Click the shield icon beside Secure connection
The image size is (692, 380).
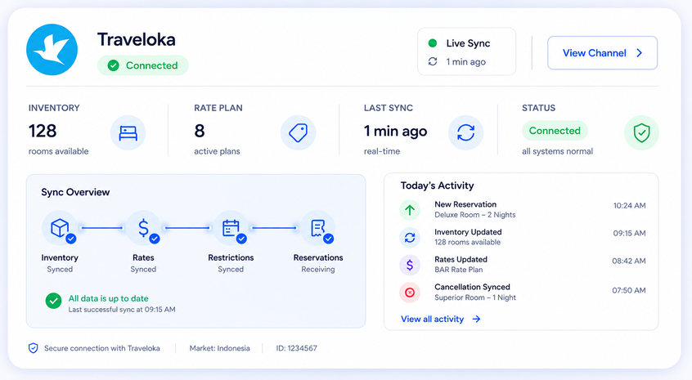click(33, 348)
